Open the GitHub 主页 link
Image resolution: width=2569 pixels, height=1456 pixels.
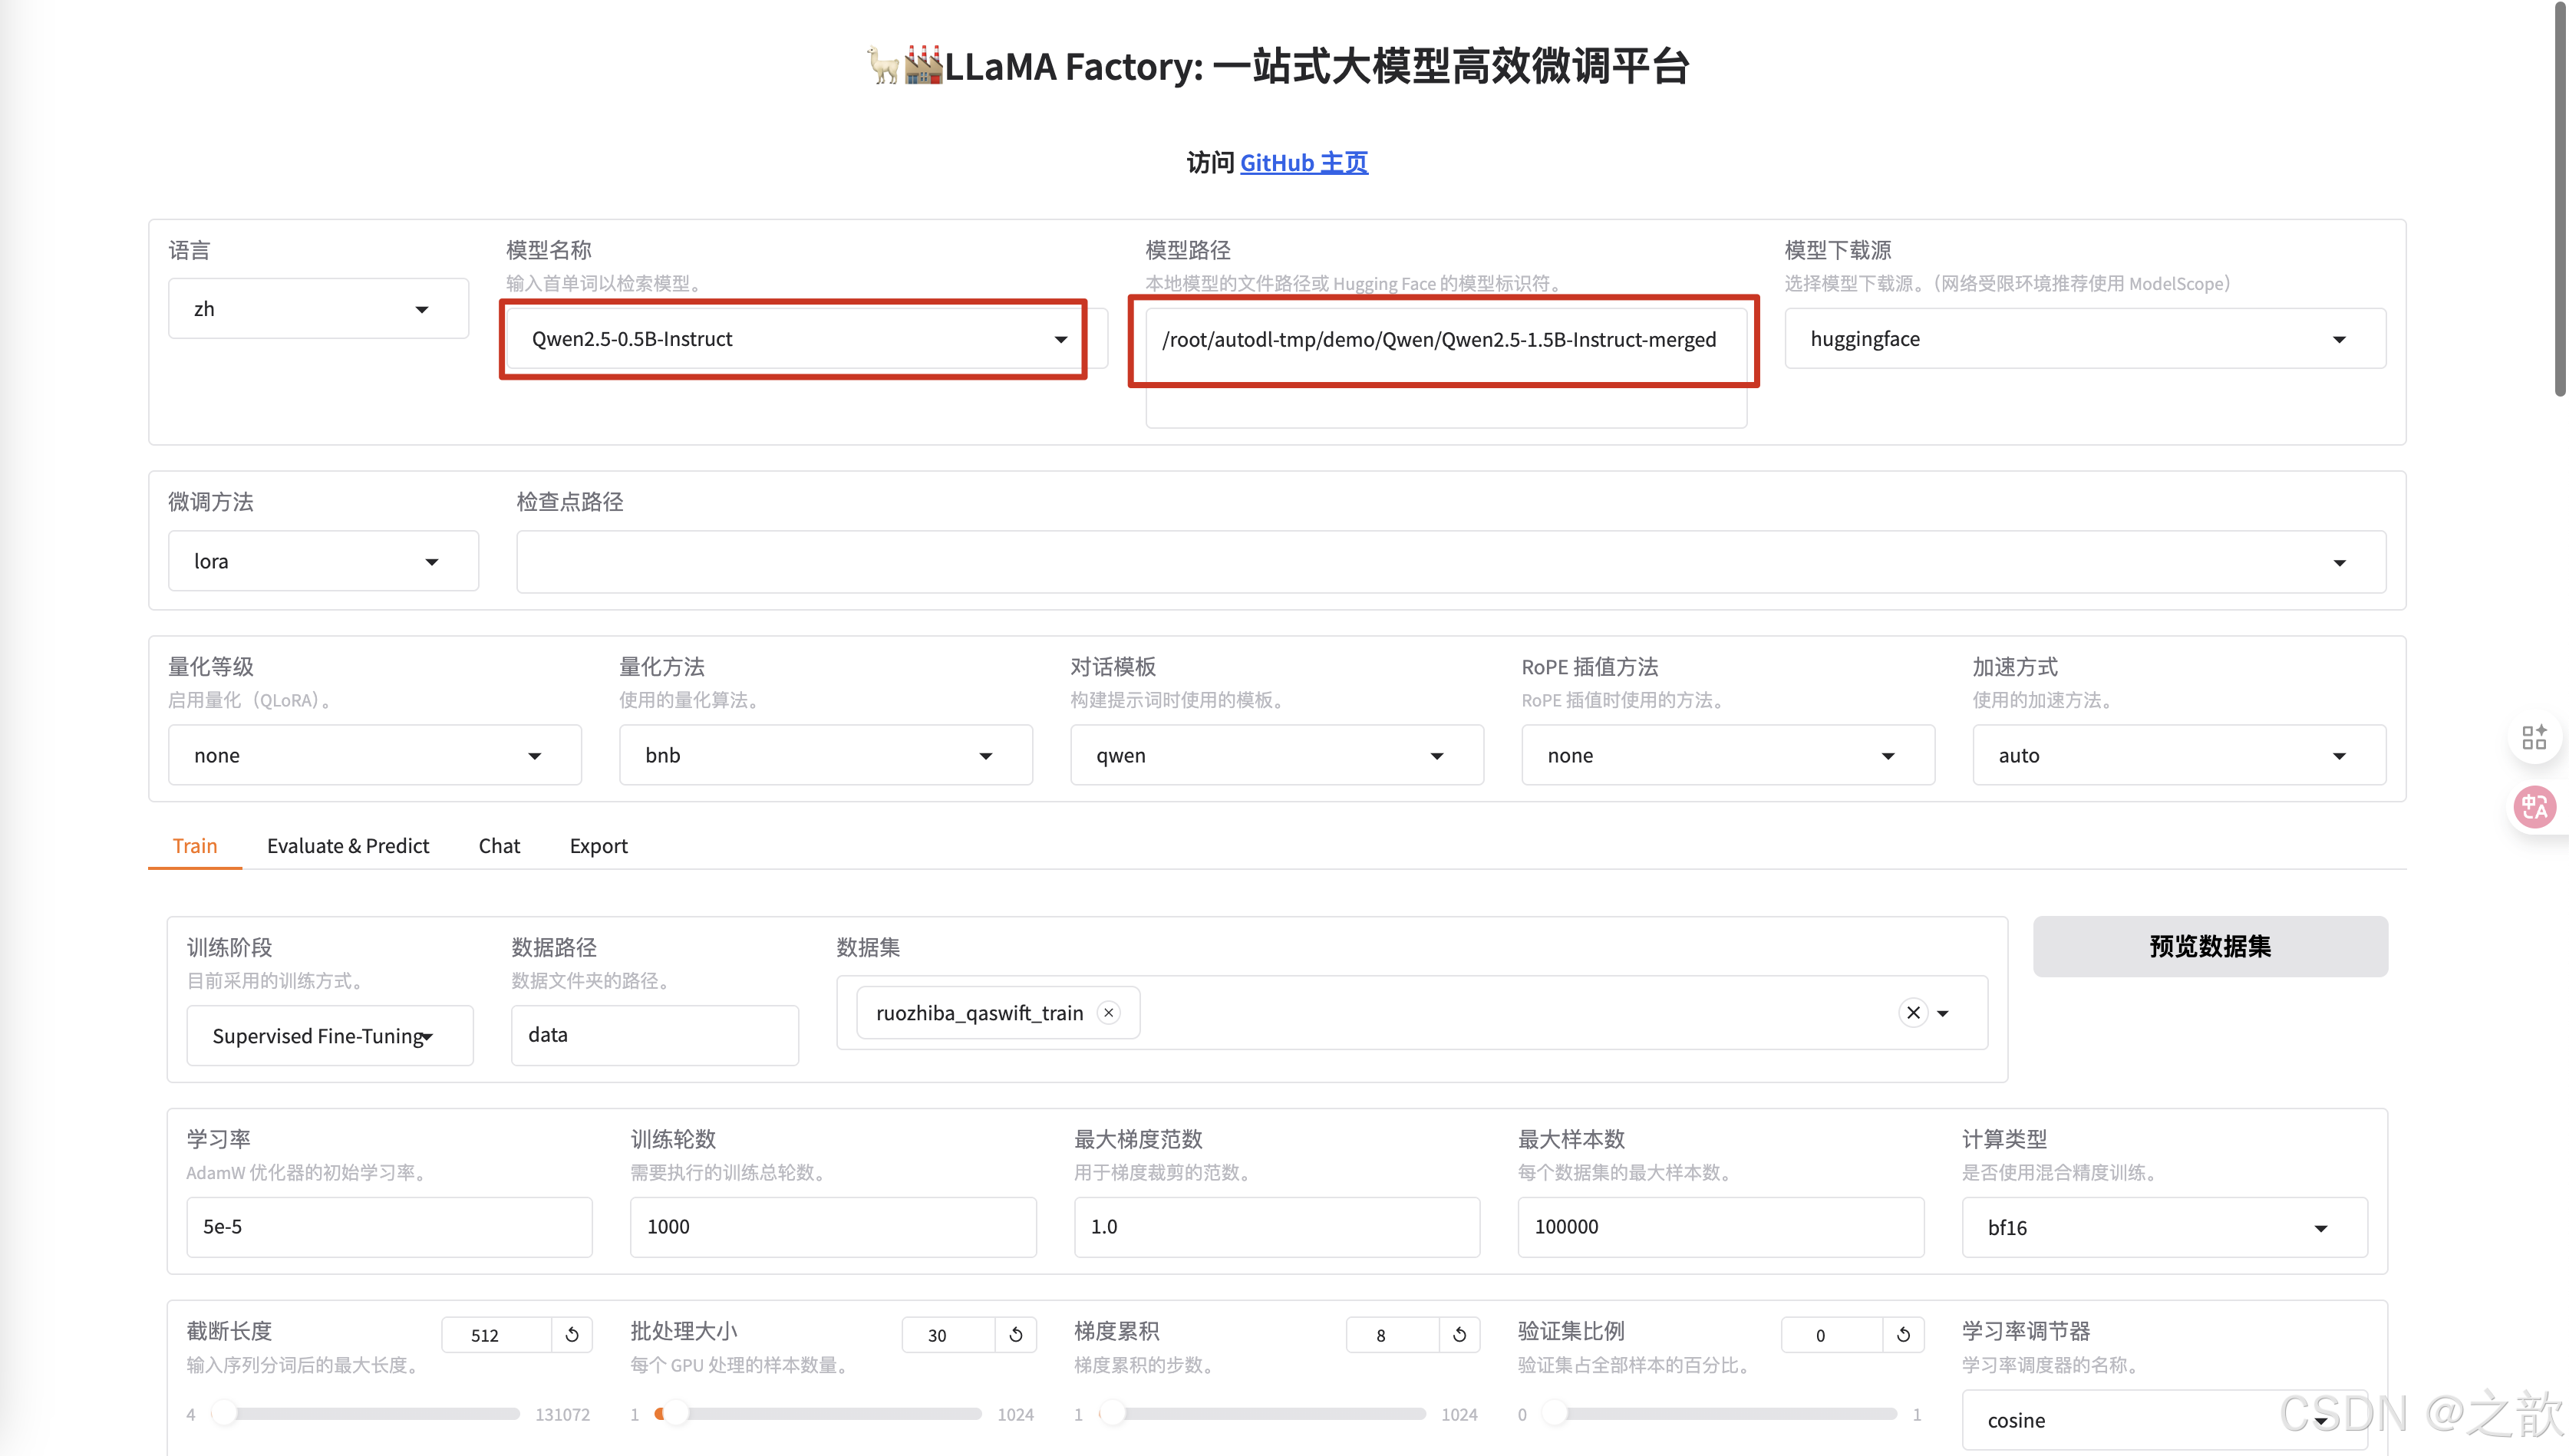(x=1303, y=163)
